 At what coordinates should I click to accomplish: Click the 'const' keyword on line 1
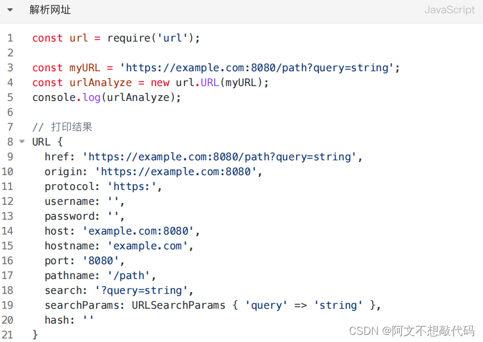[47, 38]
